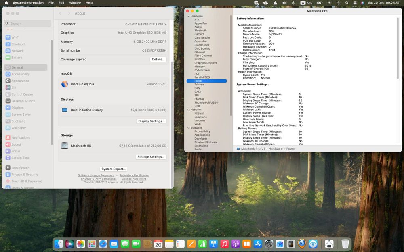Open the System Information app menu
Viewport: 404px width, 252px height.
tap(28, 3)
